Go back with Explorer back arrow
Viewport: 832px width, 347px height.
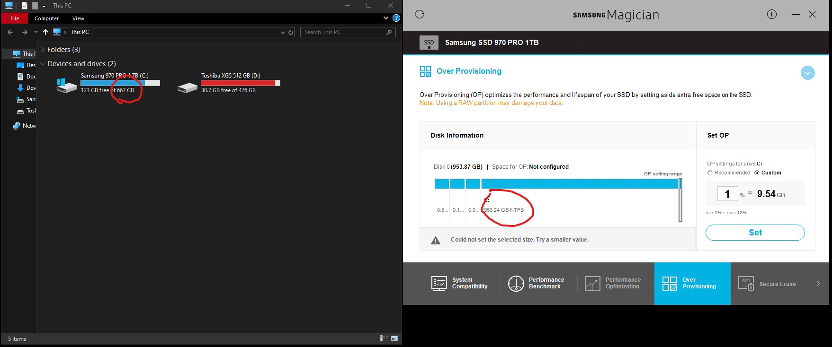[x=10, y=32]
